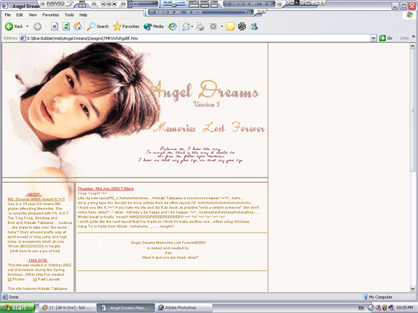The image size is (418, 313).
Task: Click the Messenger people icon
Action: (254, 26)
